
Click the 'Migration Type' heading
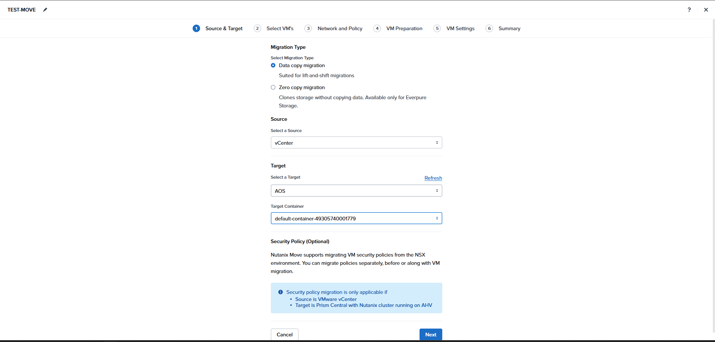(288, 47)
